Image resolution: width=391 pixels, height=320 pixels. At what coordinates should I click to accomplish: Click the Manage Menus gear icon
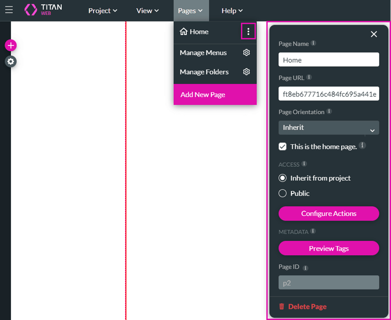247,53
